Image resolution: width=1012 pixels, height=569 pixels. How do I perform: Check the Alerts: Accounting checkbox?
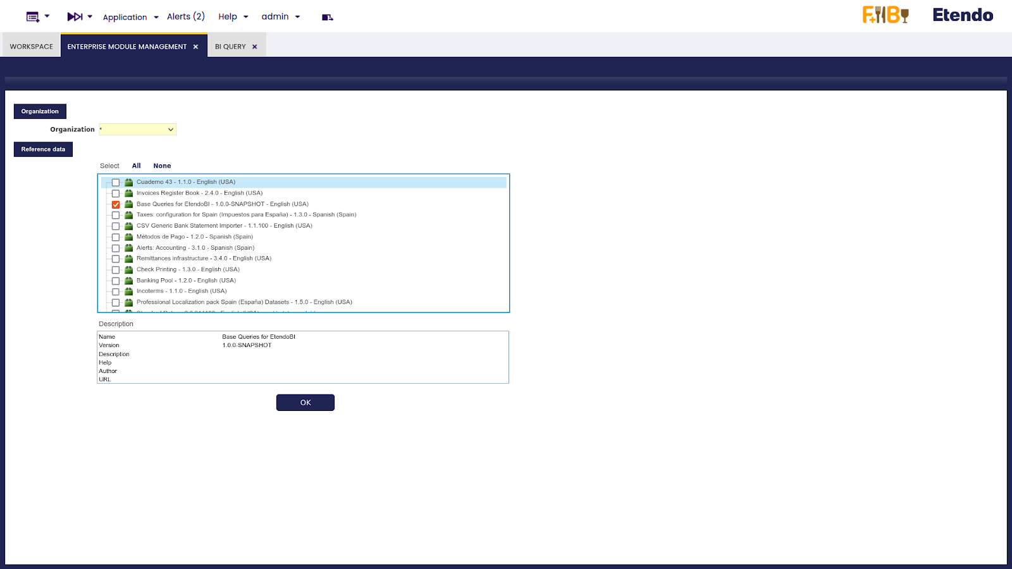[x=116, y=248]
